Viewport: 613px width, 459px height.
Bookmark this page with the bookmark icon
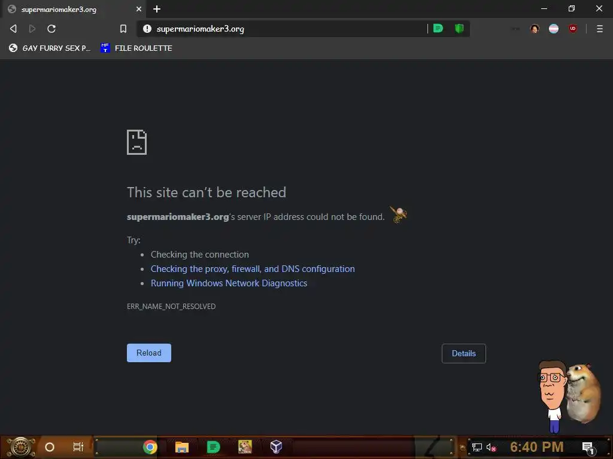click(123, 29)
